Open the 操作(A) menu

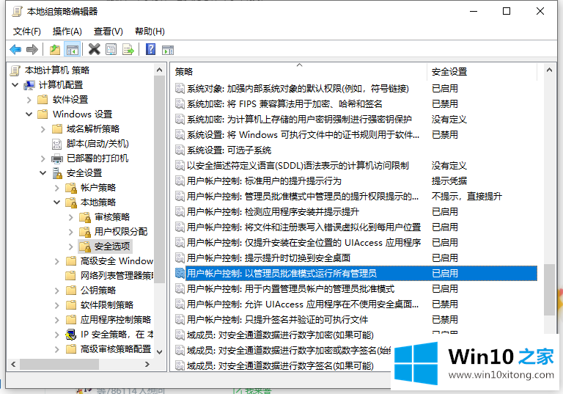67,32
